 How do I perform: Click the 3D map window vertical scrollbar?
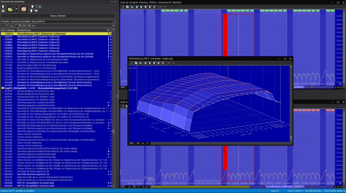pyautogui.click(x=291, y=103)
